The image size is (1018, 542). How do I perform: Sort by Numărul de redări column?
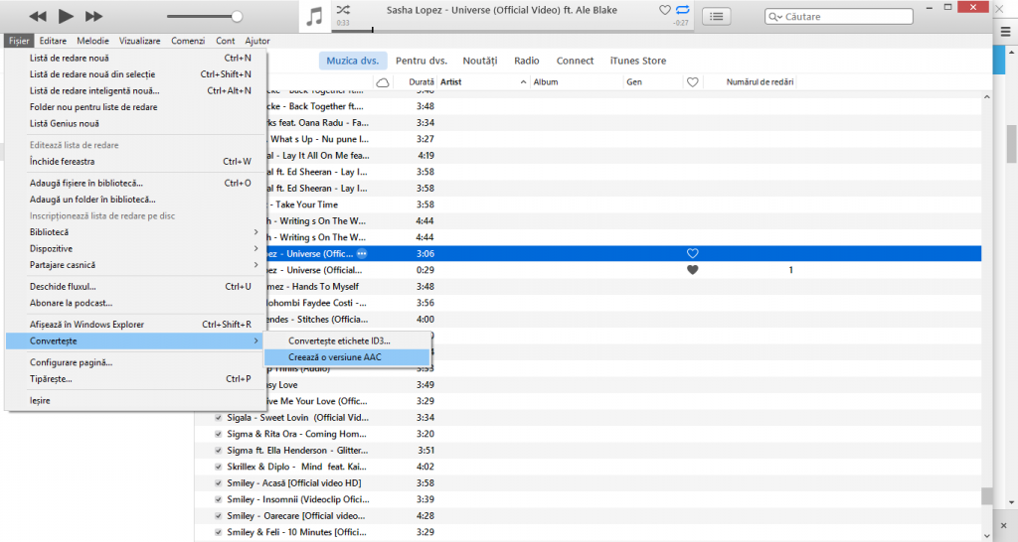tap(760, 82)
